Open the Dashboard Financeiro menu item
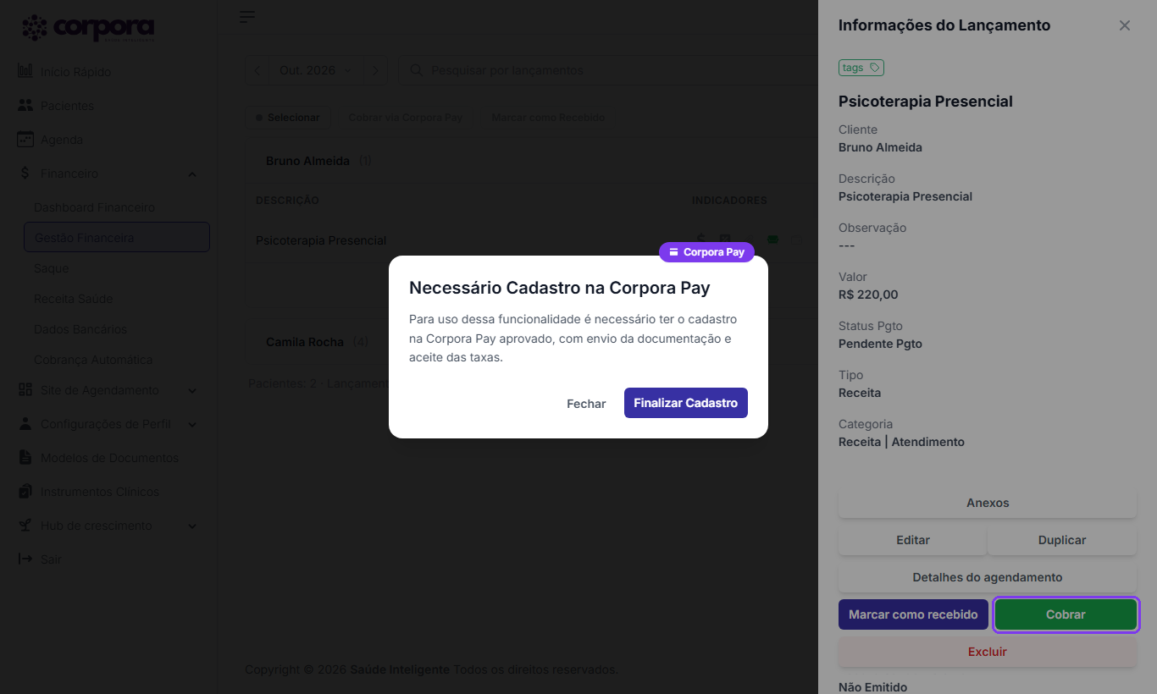This screenshot has width=1157, height=694. point(94,207)
